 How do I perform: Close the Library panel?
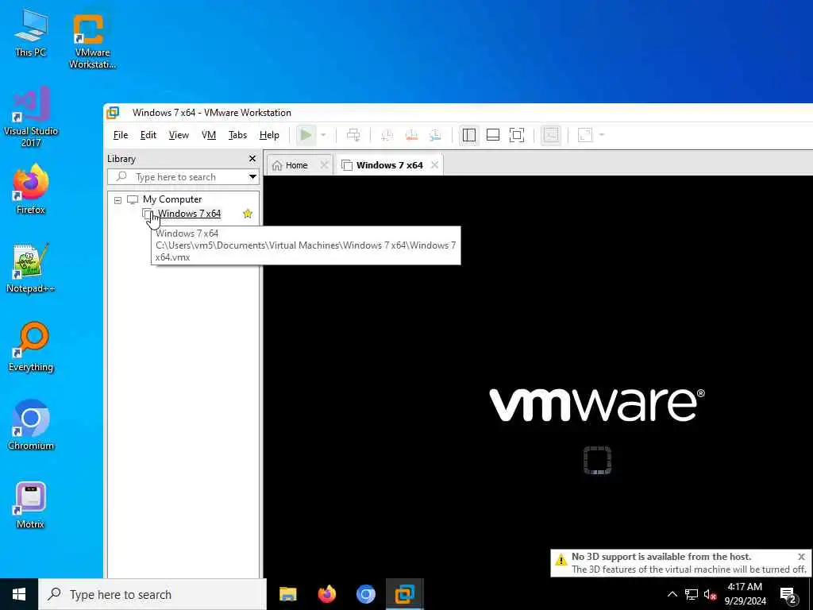[252, 159]
